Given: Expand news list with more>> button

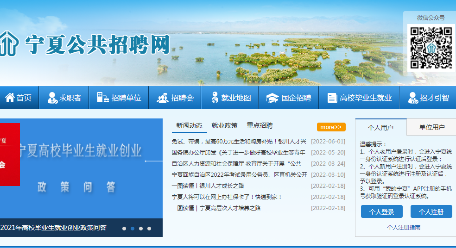Looking at the screenshot, I should click(331, 127).
